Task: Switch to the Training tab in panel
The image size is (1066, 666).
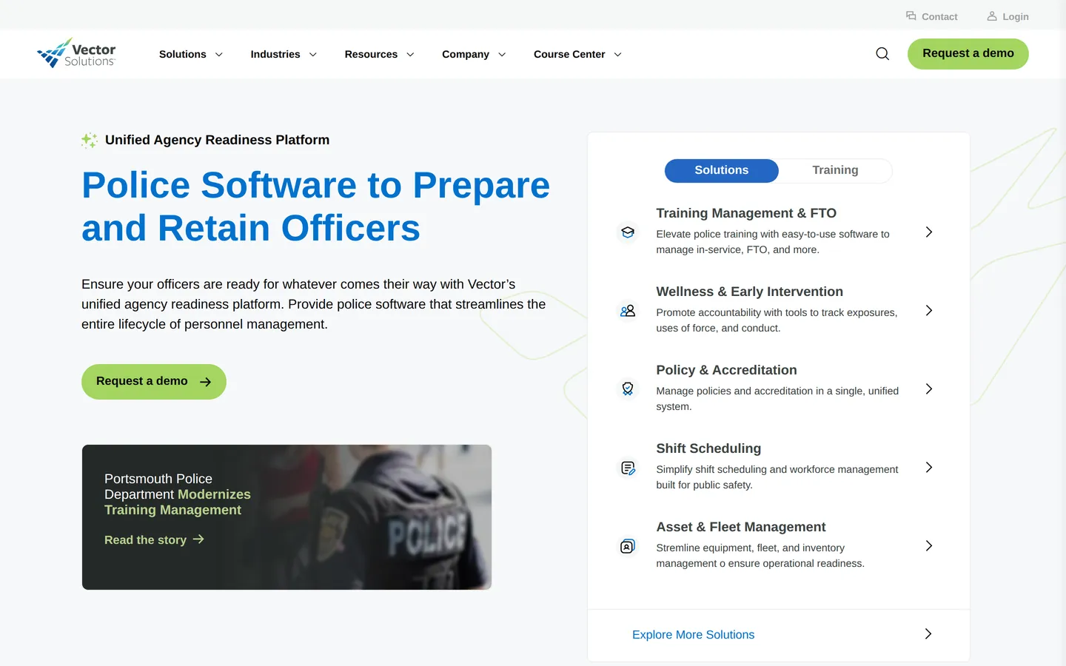Action: pos(835,170)
